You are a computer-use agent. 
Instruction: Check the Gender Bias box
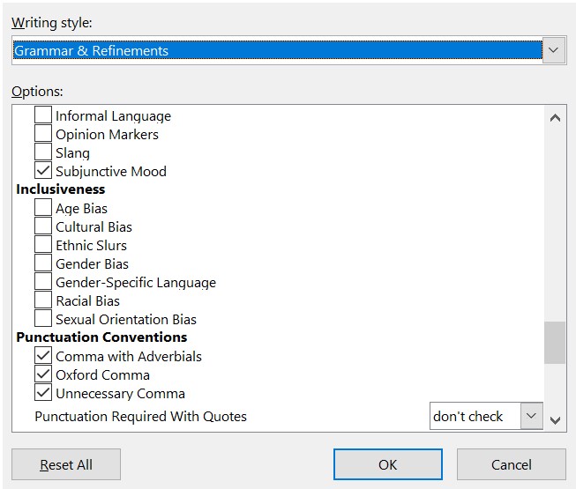[x=43, y=263]
